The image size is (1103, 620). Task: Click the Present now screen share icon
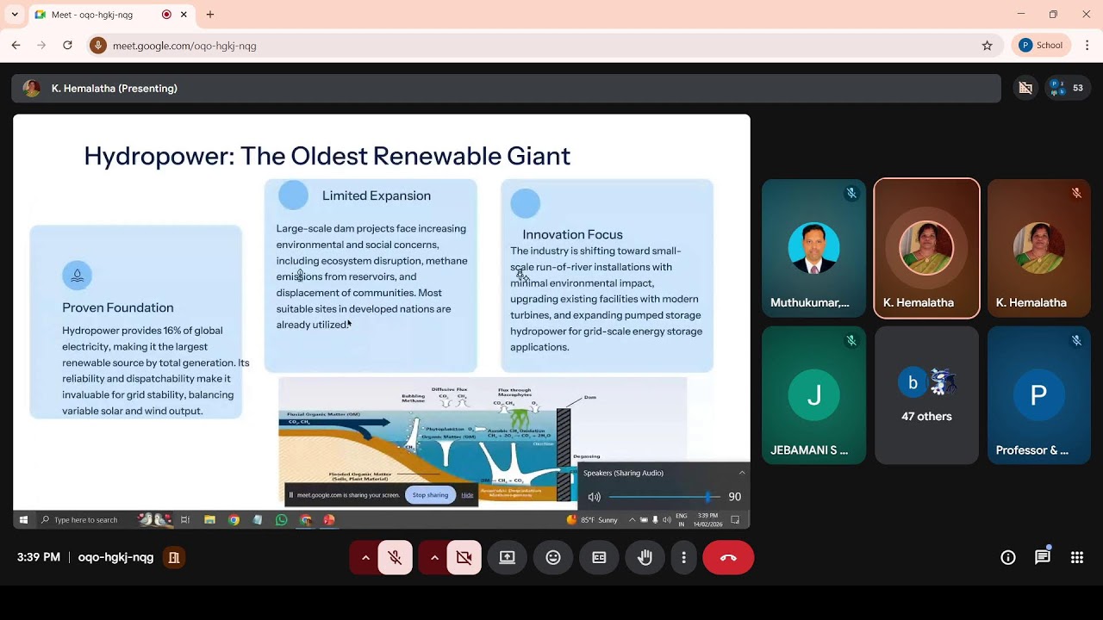pos(508,558)
